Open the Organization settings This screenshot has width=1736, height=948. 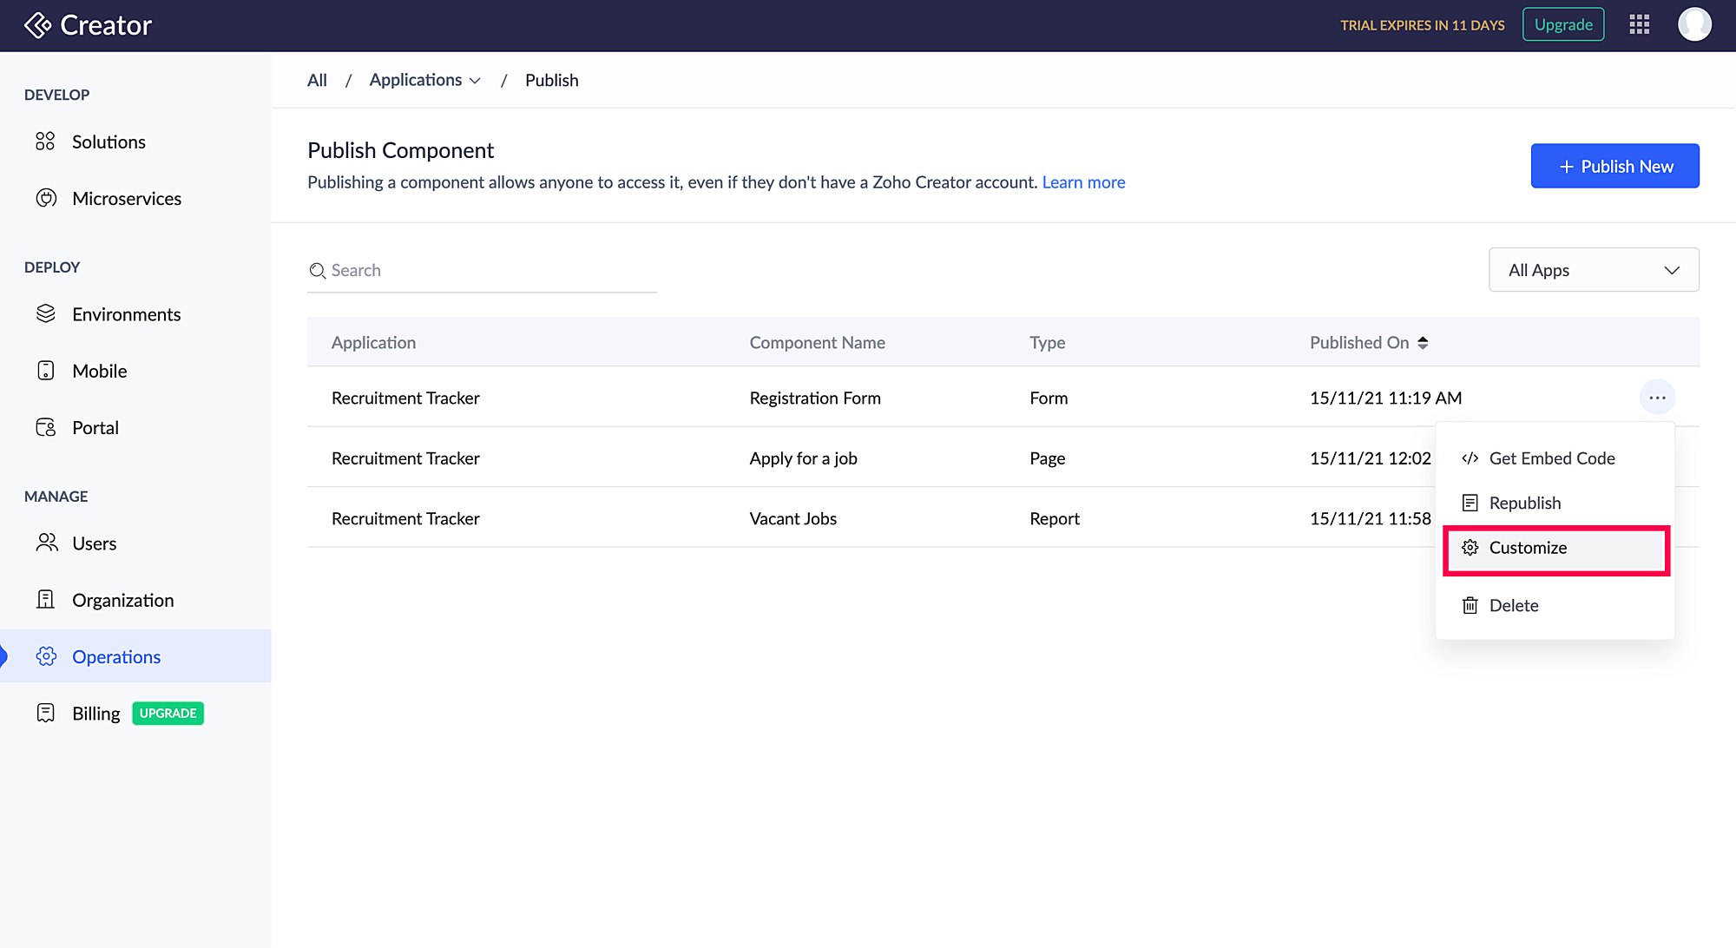pyautogui.click(x=122, y=600)
